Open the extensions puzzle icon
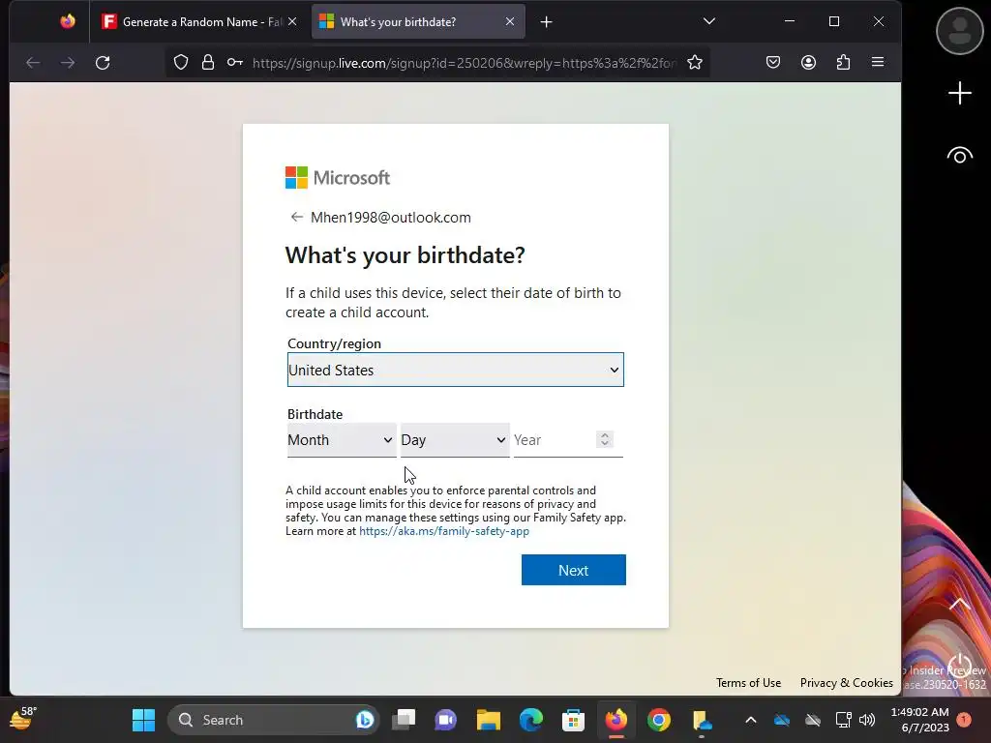 [843, 63]
